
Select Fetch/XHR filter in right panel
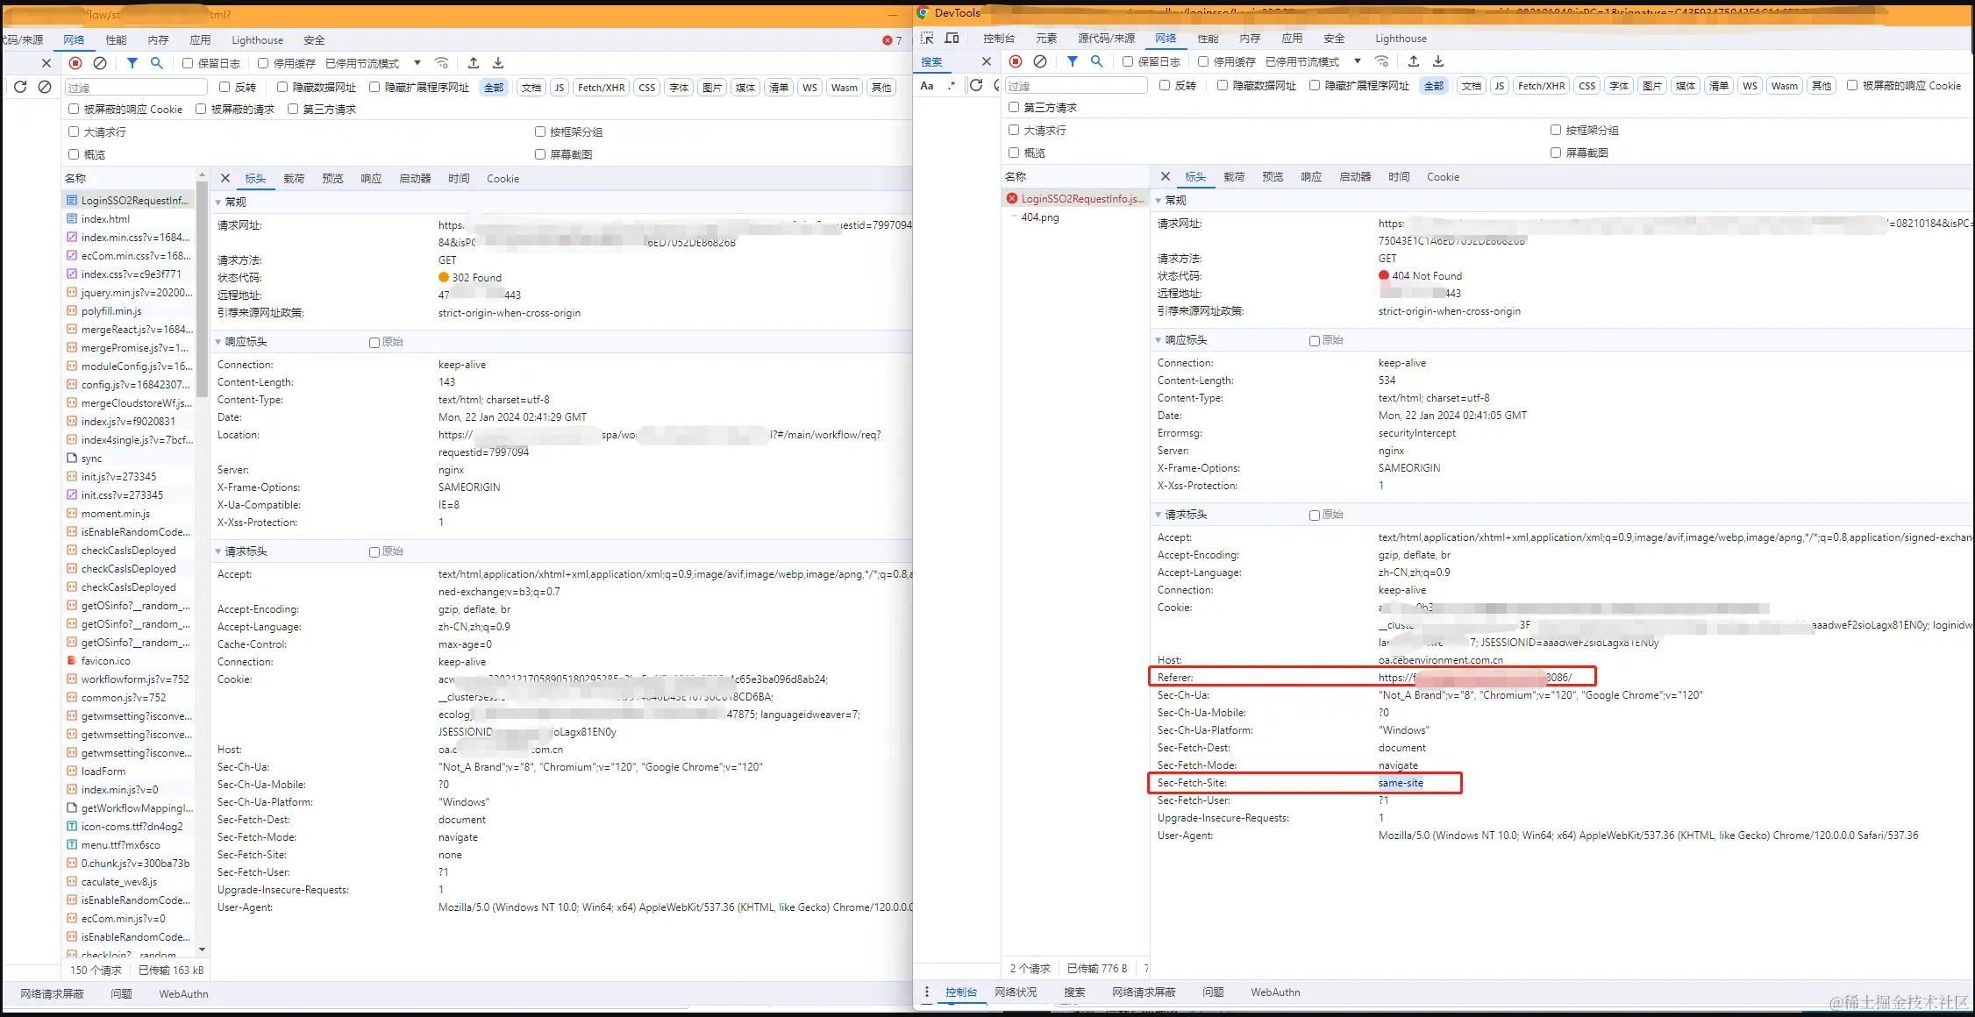[1541, 86]
